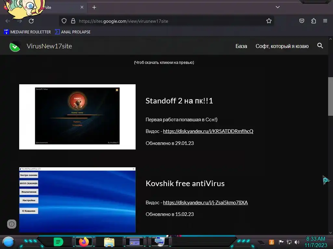Screen dimensions: 333x249
Task: Open the Pocket save icon
Action: 301,21
